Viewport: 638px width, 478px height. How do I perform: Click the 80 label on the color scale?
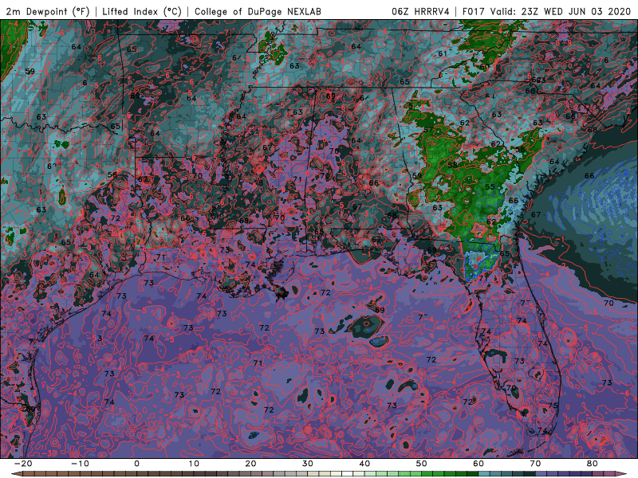click(593, 464)
